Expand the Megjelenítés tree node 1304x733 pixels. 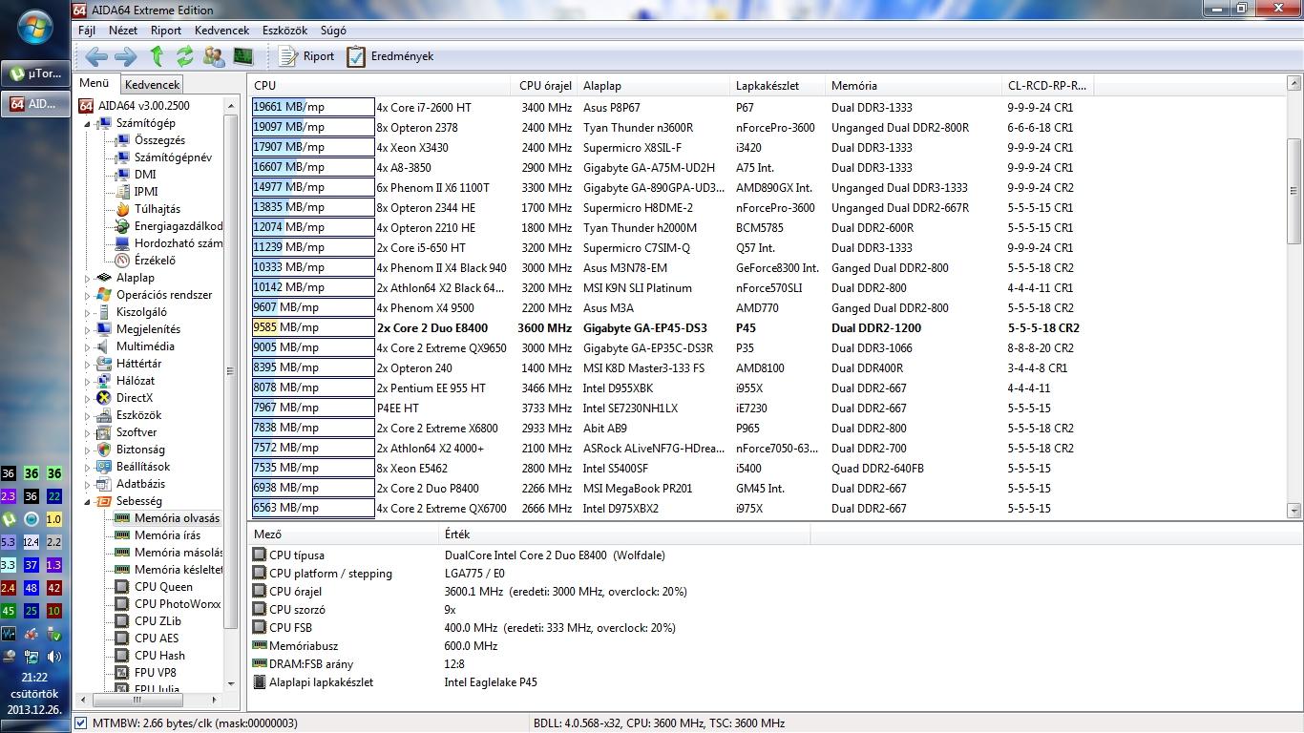(87, 330)
